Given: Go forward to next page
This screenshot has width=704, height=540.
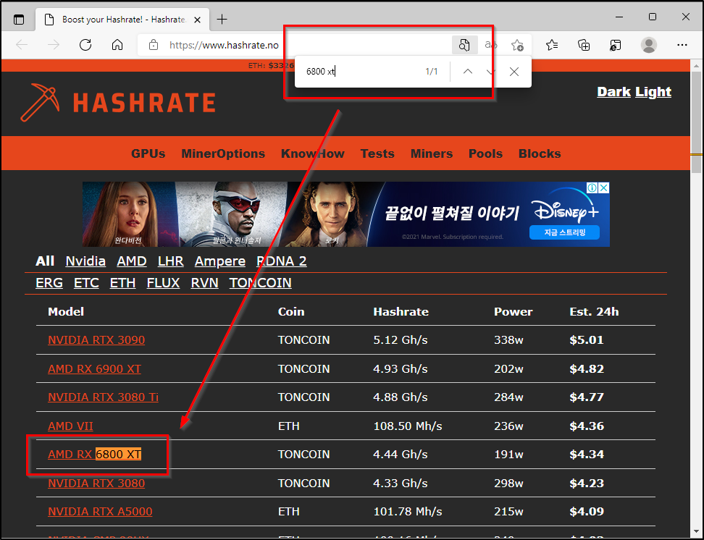Looking at the screenshot, I should tap(54, 45).
